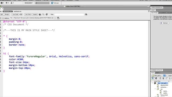Open the Live View options icon menu
Viewport: 172px width, 97px height.
pos(58,18)
